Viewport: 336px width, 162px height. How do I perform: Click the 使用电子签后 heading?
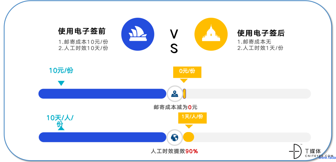pyautogui.click(x=261, y=33)
